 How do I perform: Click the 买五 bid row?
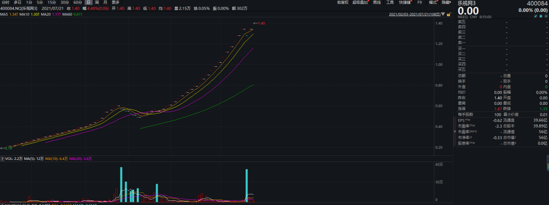[x=502, y=70]
